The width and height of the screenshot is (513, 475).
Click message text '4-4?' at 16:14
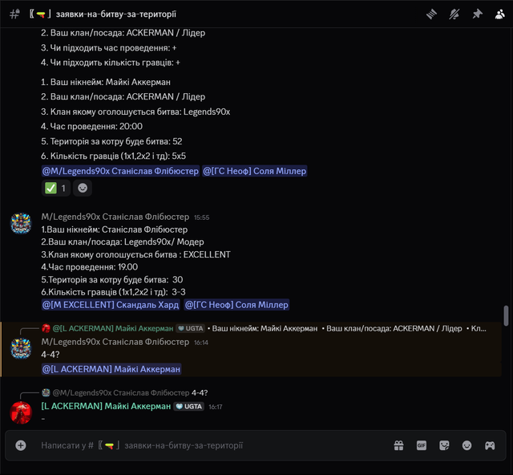(50, 355)
